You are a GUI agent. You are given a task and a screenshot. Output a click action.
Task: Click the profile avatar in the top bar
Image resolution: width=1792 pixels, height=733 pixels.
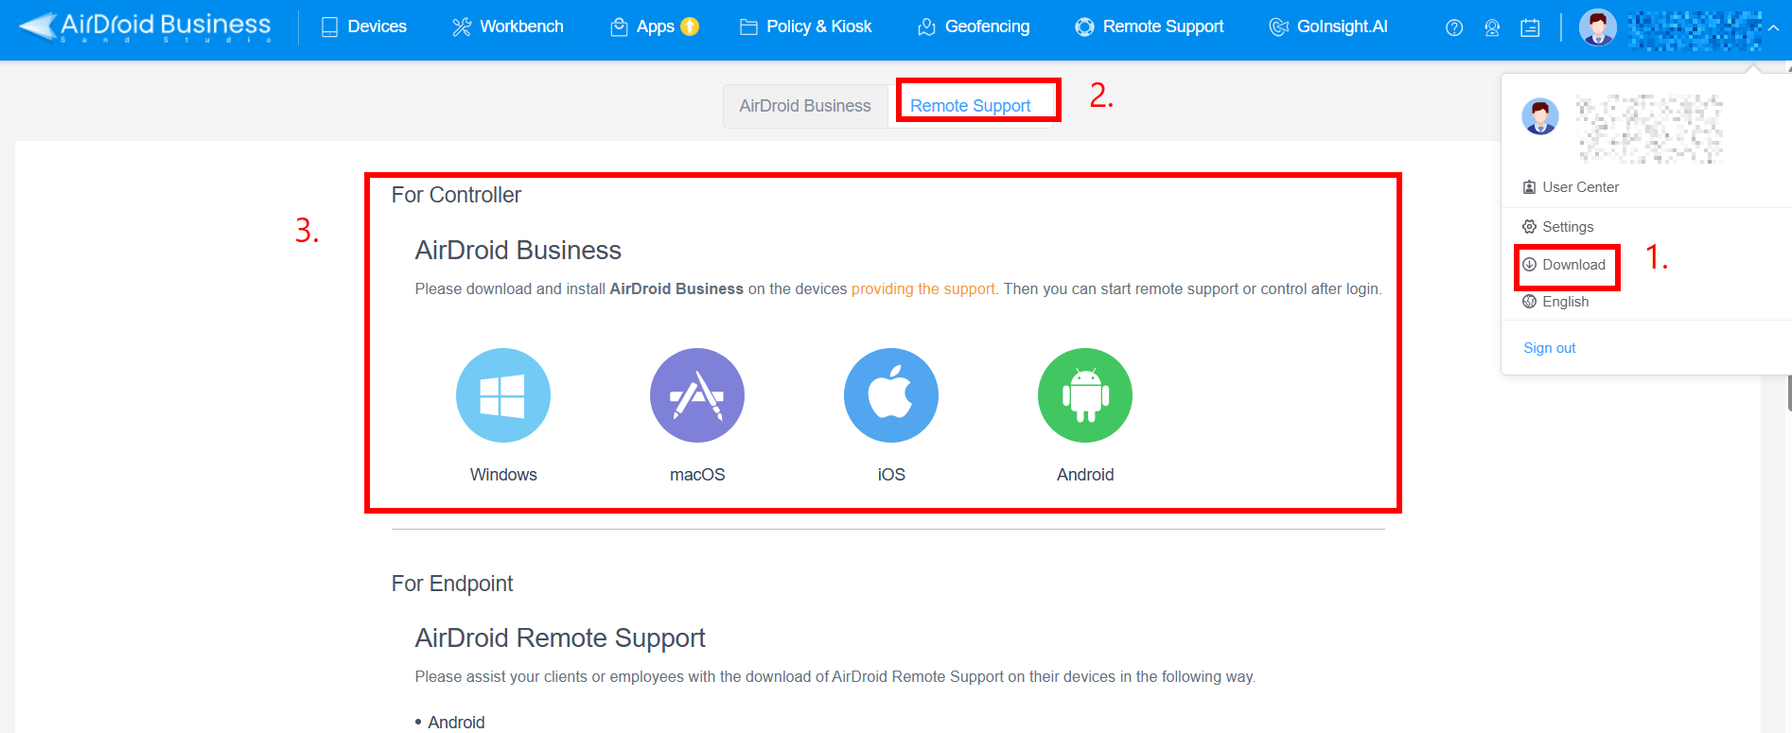pos(1598,28)
